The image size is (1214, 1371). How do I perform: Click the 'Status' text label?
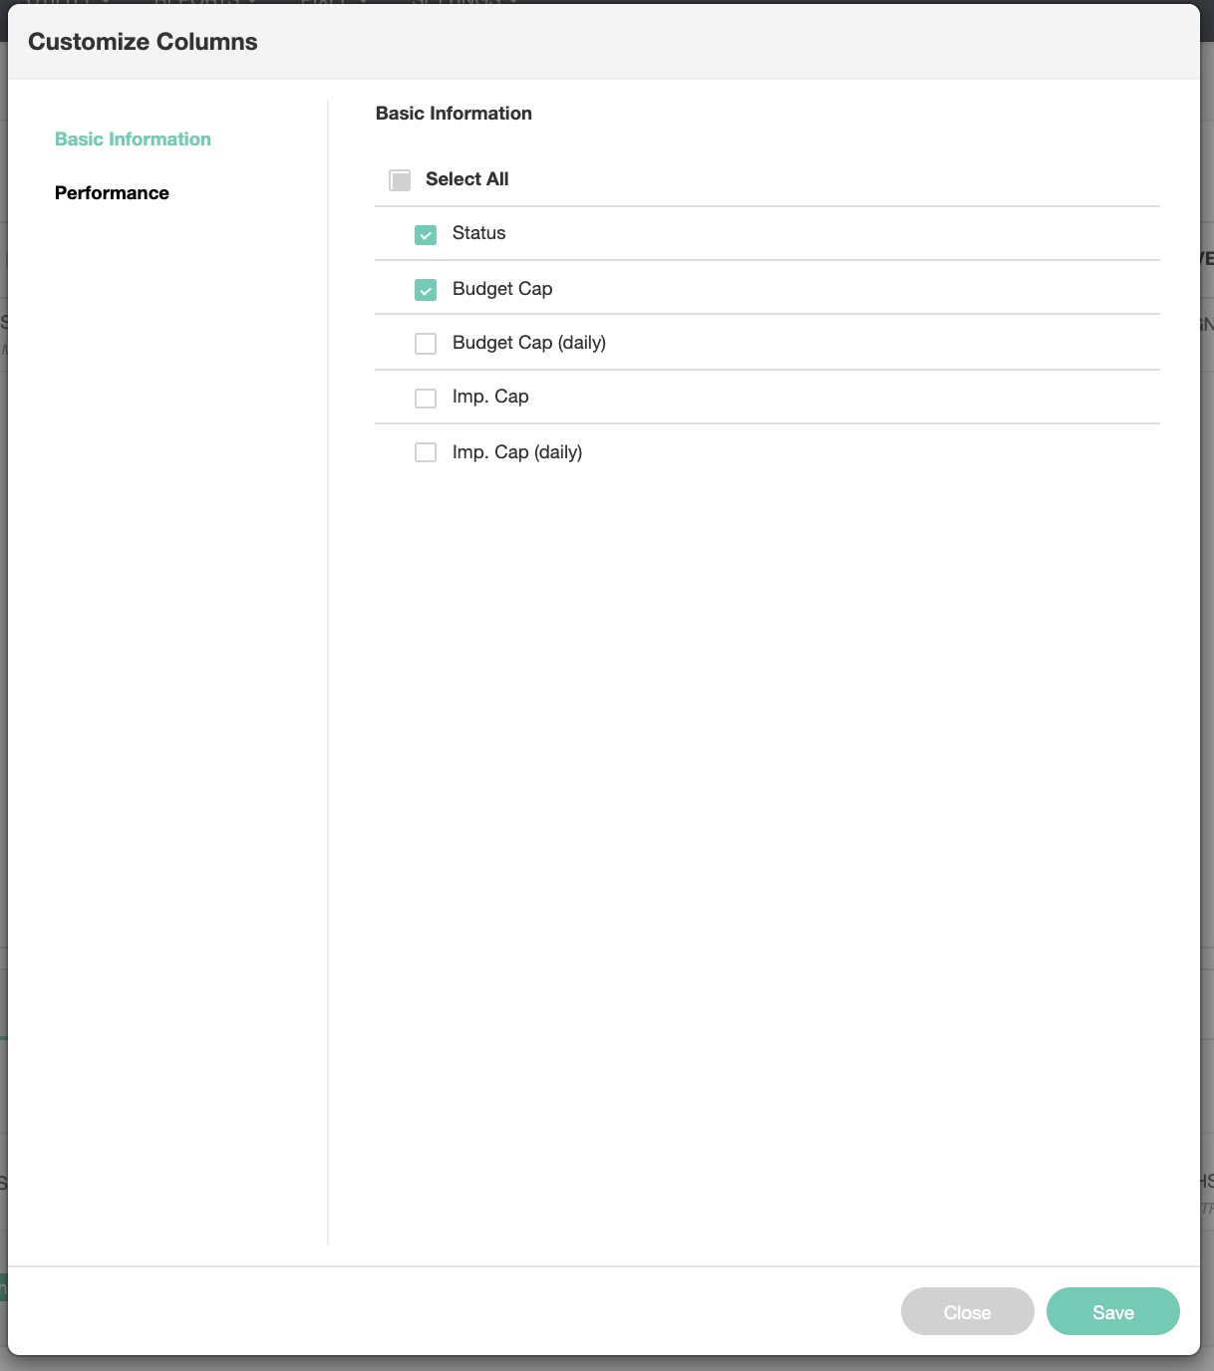pyautogui.click(x=478, y=233)
